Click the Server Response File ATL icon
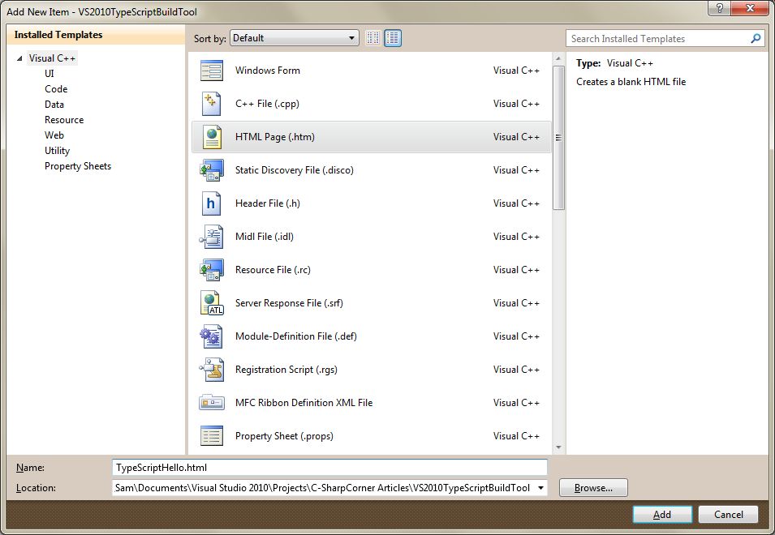The width and height of the screenshot is (775, 535). click(212, 303)
